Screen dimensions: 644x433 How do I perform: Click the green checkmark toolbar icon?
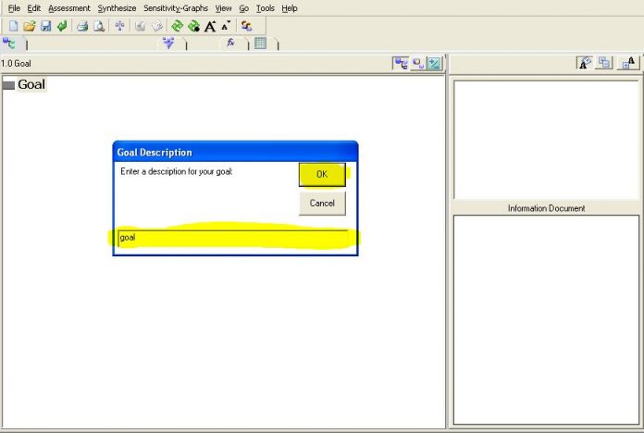pos(61,26)
